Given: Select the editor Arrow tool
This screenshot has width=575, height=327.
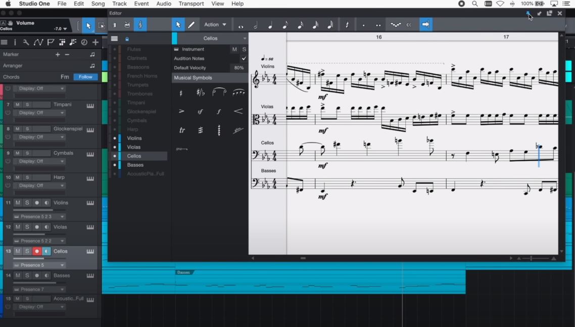Looking at the screenshot, I should click(178, 25).
